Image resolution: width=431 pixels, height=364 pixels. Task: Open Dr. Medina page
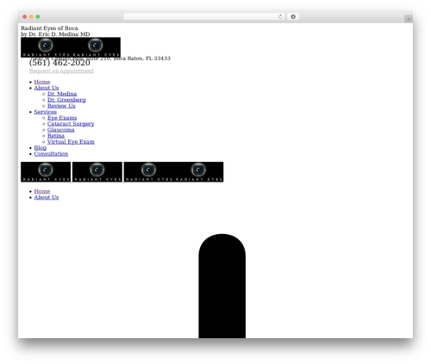(62, 94)
